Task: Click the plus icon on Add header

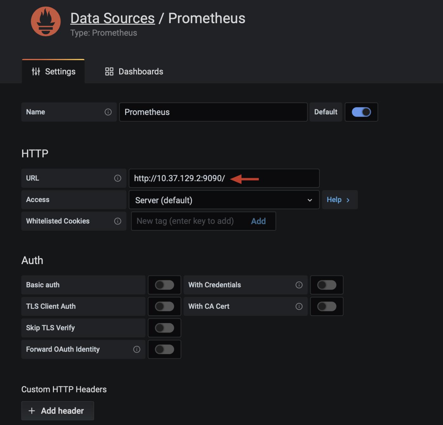Action: (32, 411)
